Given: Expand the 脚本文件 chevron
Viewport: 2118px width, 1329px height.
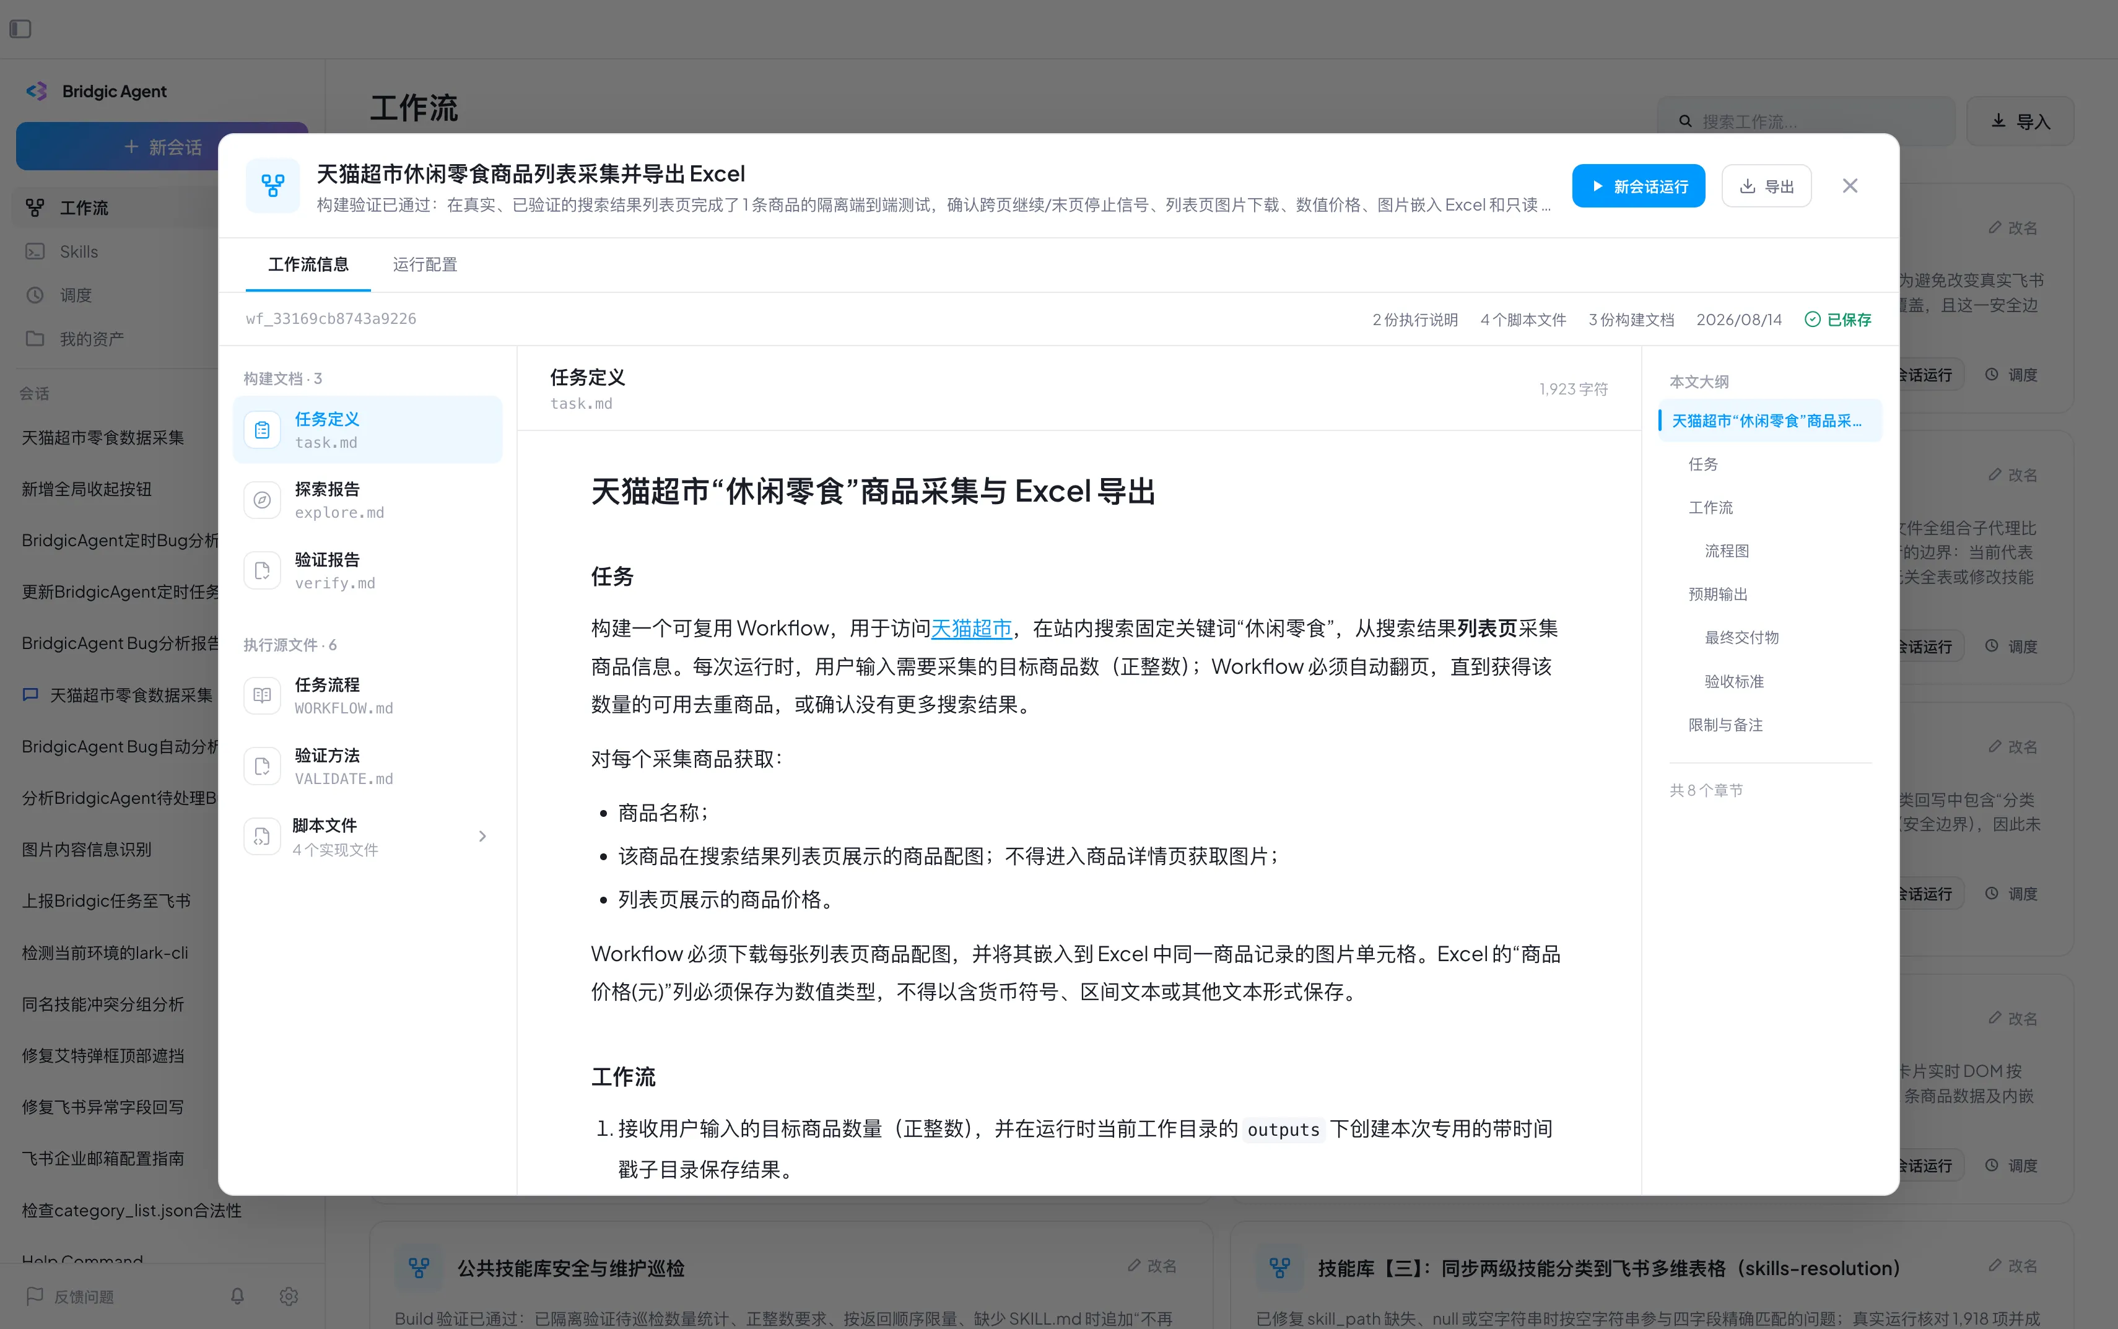Looking at the screenshot, I should tap(482, 837).
